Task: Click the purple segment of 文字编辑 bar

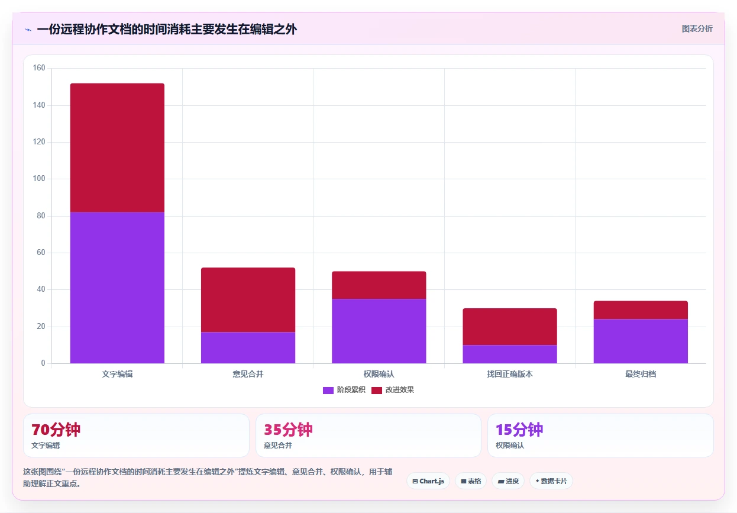Action: point(117,288)
